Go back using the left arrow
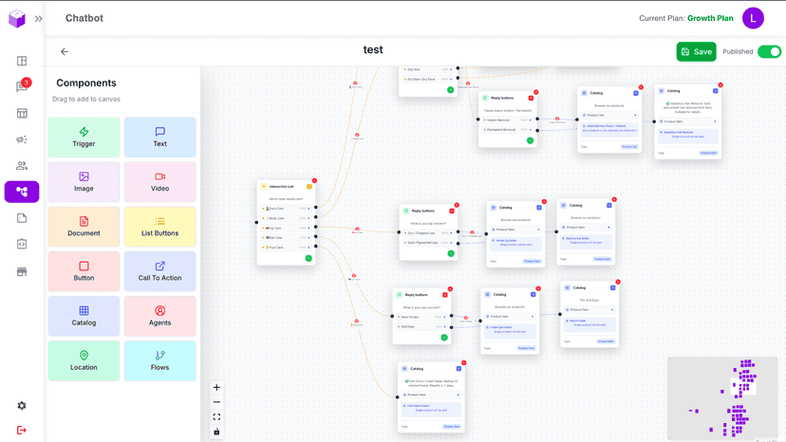This screenshot has height=442, width=786. (x=65, y=51)
